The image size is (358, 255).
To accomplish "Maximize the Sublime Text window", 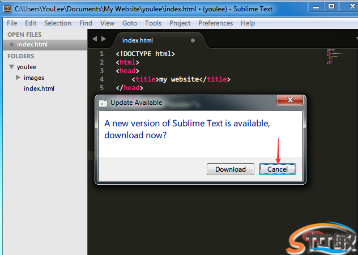I will [x=331, y=7].
